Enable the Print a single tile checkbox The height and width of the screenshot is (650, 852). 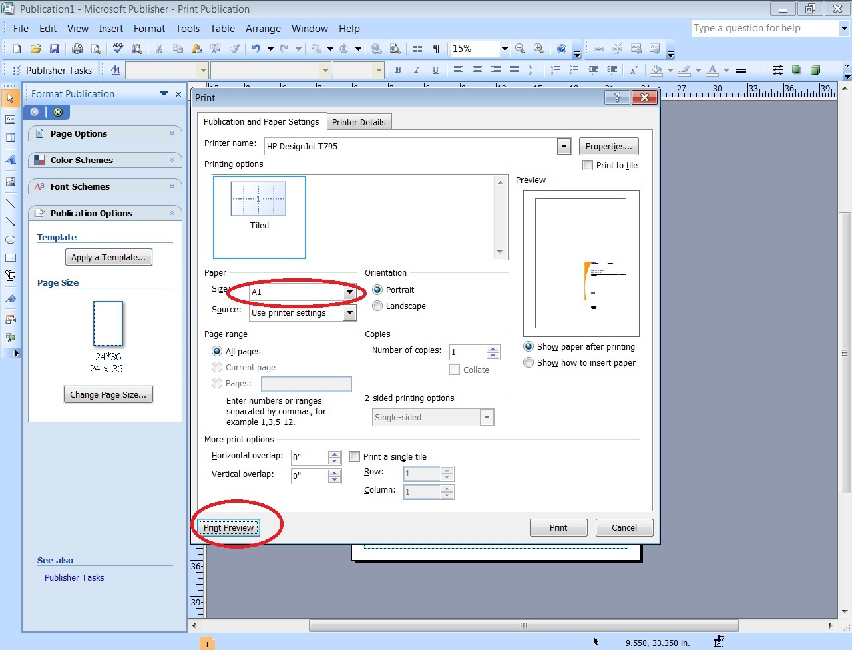click(x=355, y=456)
